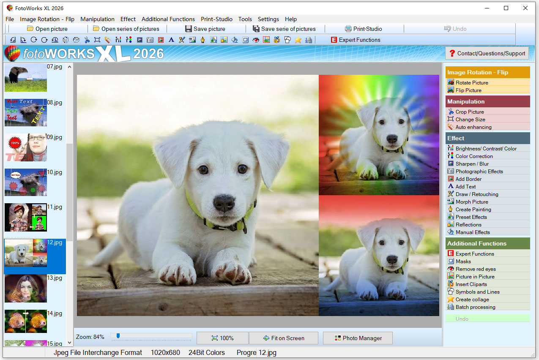The width and height of the screenshot is (539, 360).
Task: Click the Create Painting pen-nib toolbar icon
Action: click(203, 40)
